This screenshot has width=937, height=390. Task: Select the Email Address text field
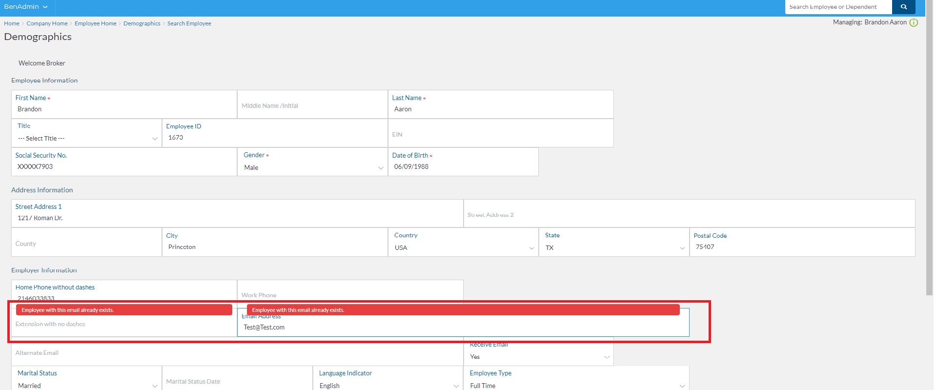[x=463, y=328]
